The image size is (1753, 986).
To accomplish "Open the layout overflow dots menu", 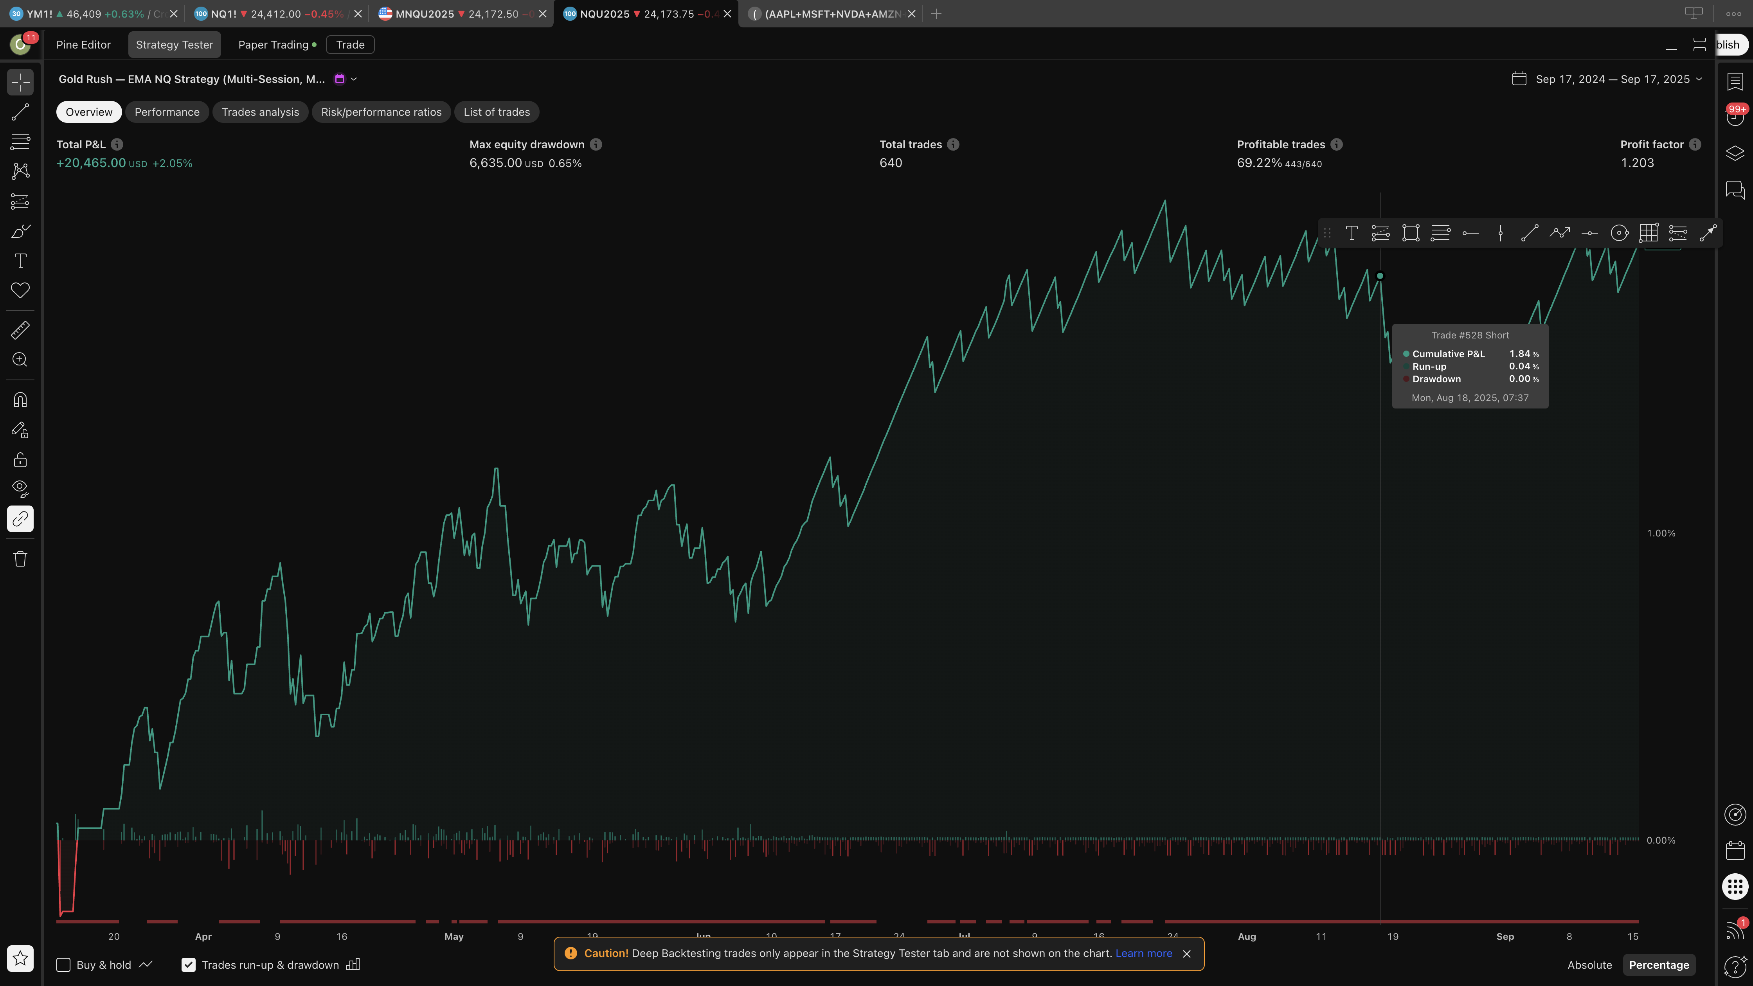I will [x=1733, y=14].
